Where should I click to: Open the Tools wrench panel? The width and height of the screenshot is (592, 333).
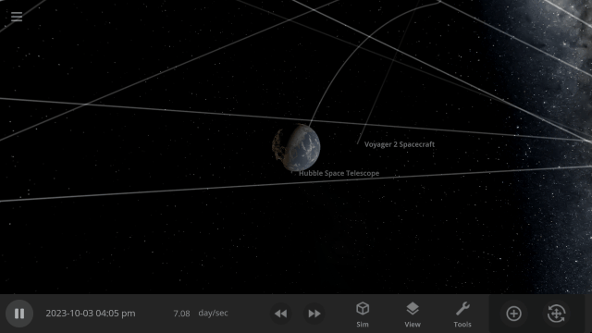[x=462, y=314]
